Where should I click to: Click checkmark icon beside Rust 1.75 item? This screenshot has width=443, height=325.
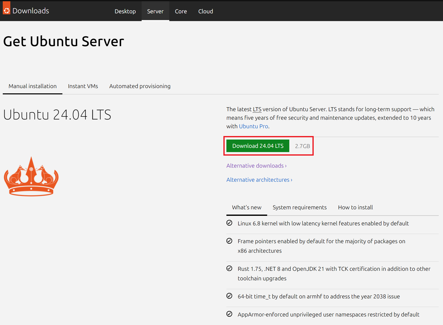pos(229,269)
